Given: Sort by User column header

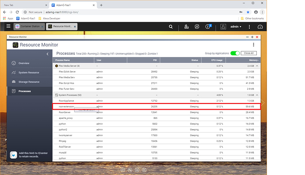Looking at the screenshot, I should pos(111,60).
